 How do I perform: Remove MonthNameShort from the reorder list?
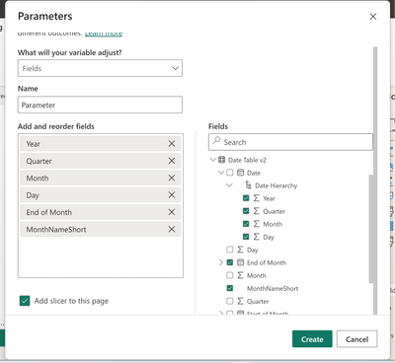tap(172, 229)
